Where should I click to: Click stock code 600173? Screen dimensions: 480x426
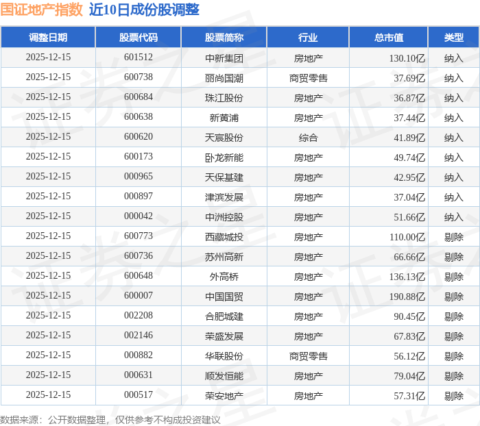click(x=139, y=157)
